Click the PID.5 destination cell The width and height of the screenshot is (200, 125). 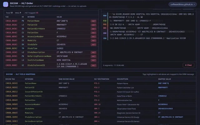click(97, 83)
